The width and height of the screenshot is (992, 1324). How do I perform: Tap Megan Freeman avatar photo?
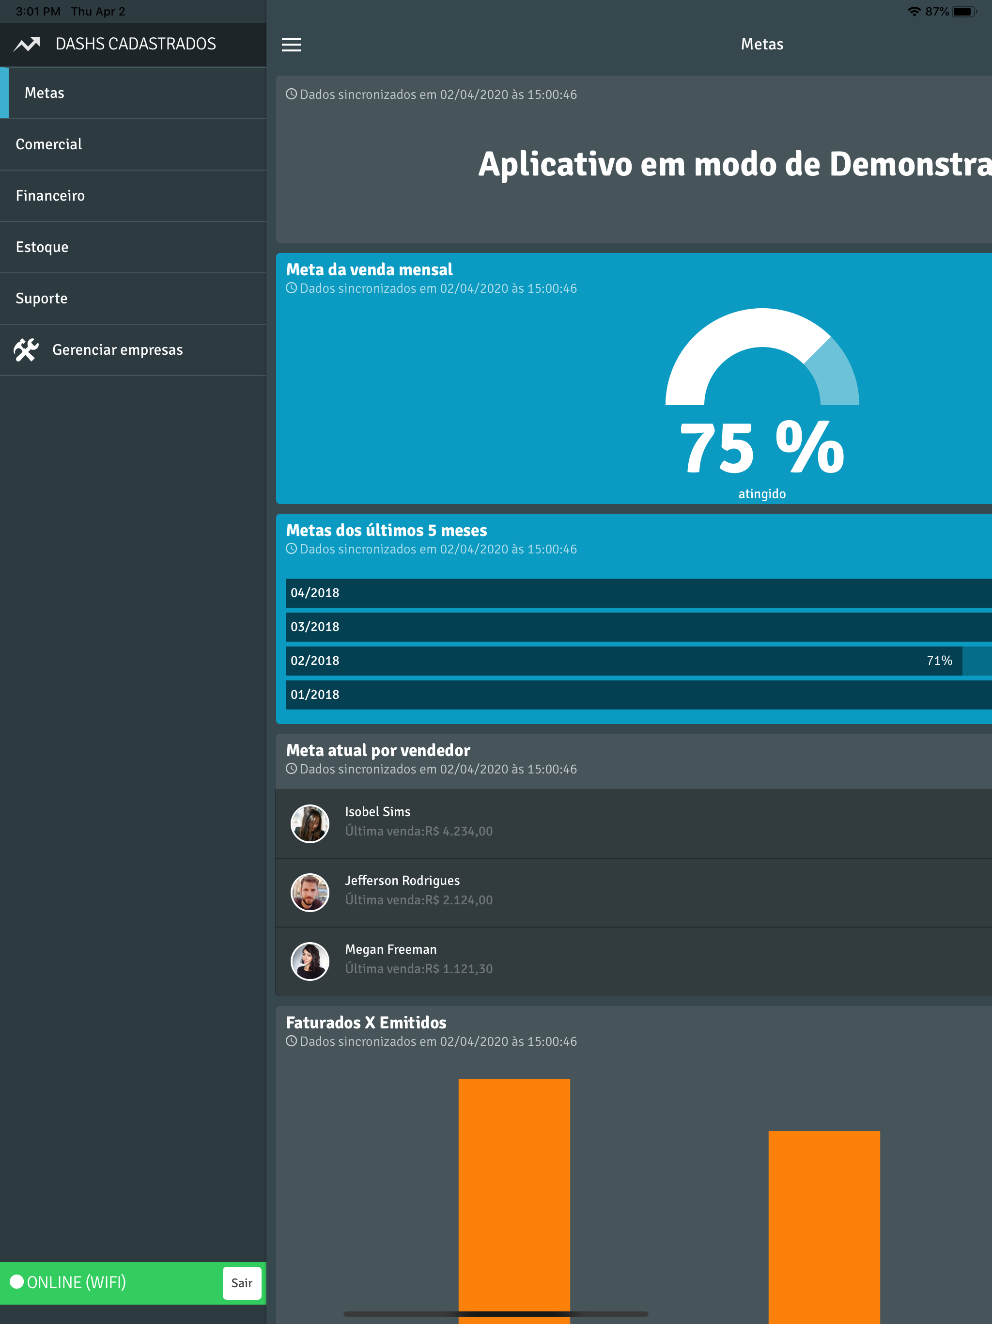(x=310, y=961)
